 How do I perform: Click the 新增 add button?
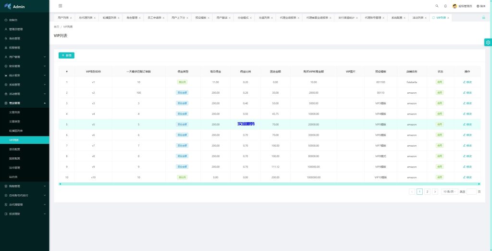point(66,55)
